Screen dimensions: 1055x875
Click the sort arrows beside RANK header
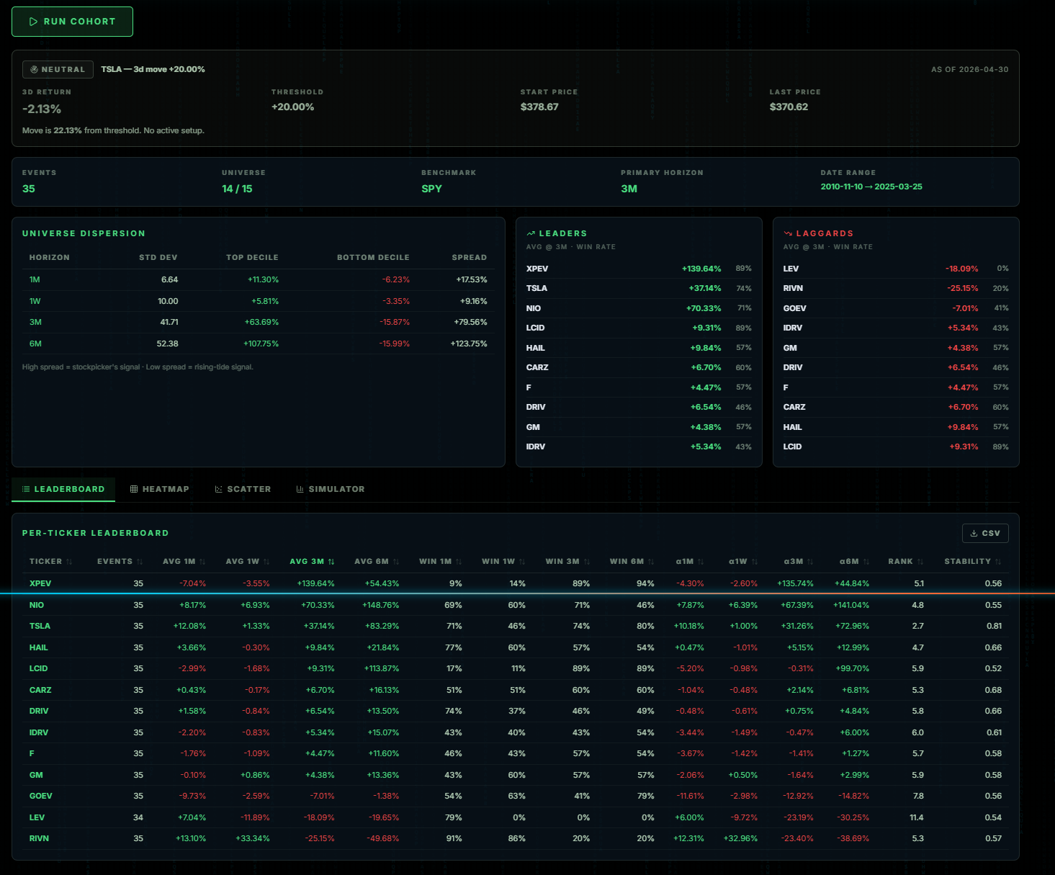(x=921, y=561)
